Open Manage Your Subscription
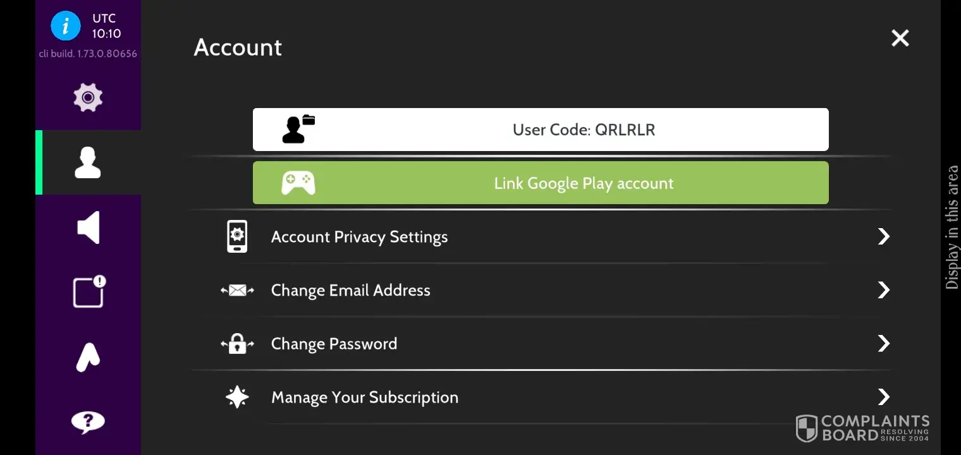 364,397
